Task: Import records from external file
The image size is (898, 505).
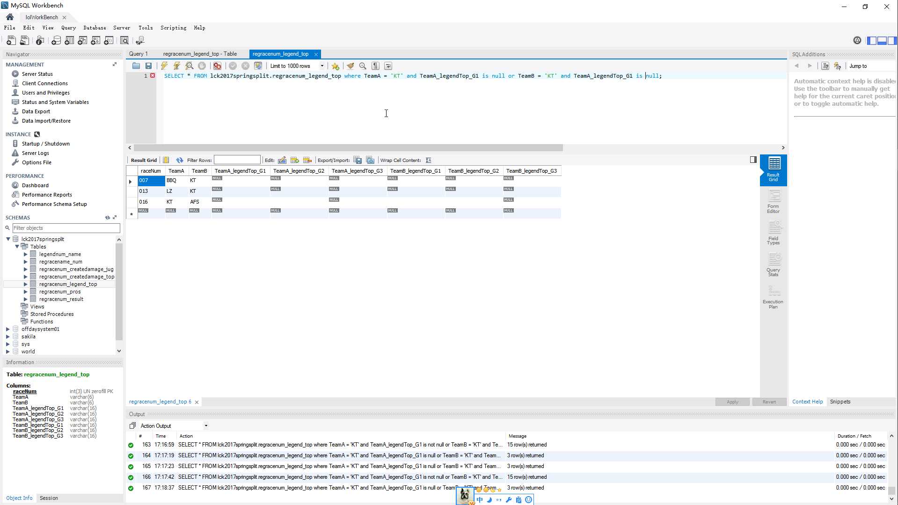Action: [370, 160]
